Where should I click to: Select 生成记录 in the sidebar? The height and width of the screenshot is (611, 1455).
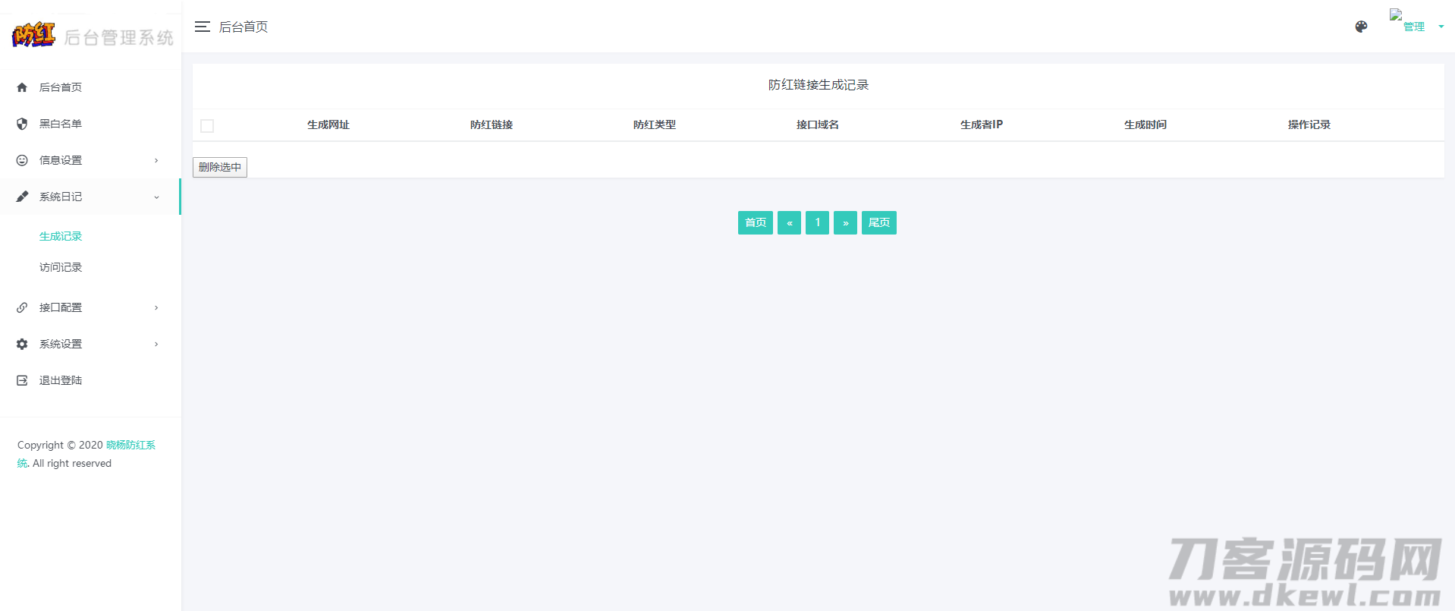61,237
